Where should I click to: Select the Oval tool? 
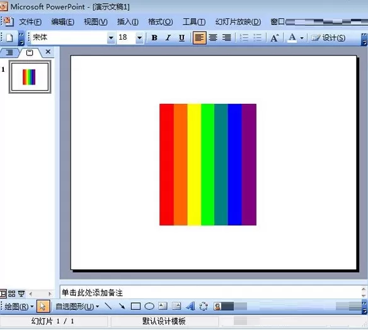[x=149, y=306]
